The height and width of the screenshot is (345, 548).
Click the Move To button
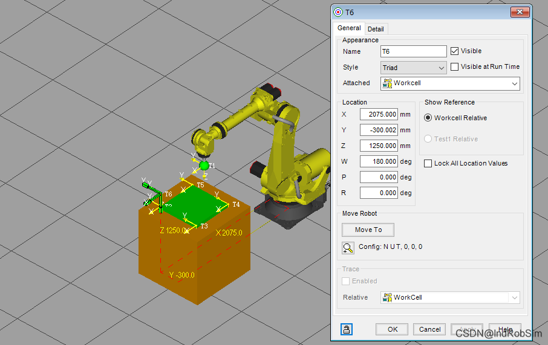click(368, 230)
